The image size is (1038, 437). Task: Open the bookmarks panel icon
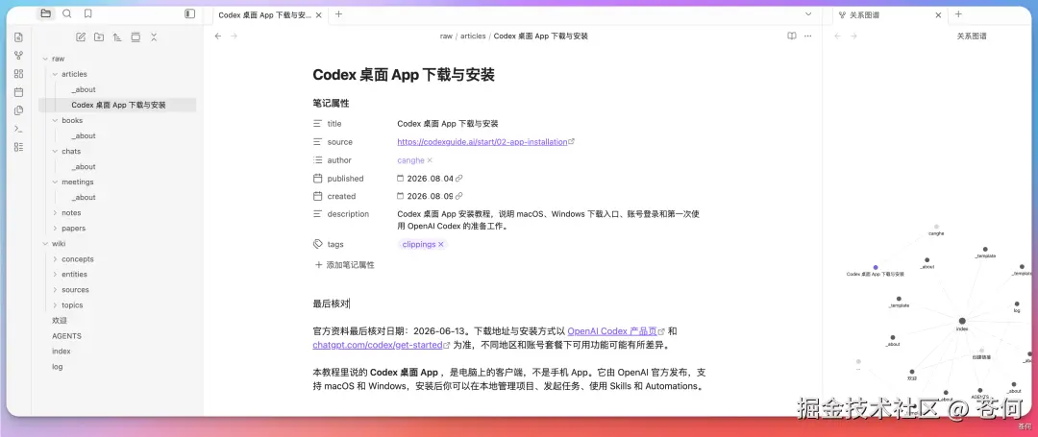pyautogui.click(x=88, y=13)
